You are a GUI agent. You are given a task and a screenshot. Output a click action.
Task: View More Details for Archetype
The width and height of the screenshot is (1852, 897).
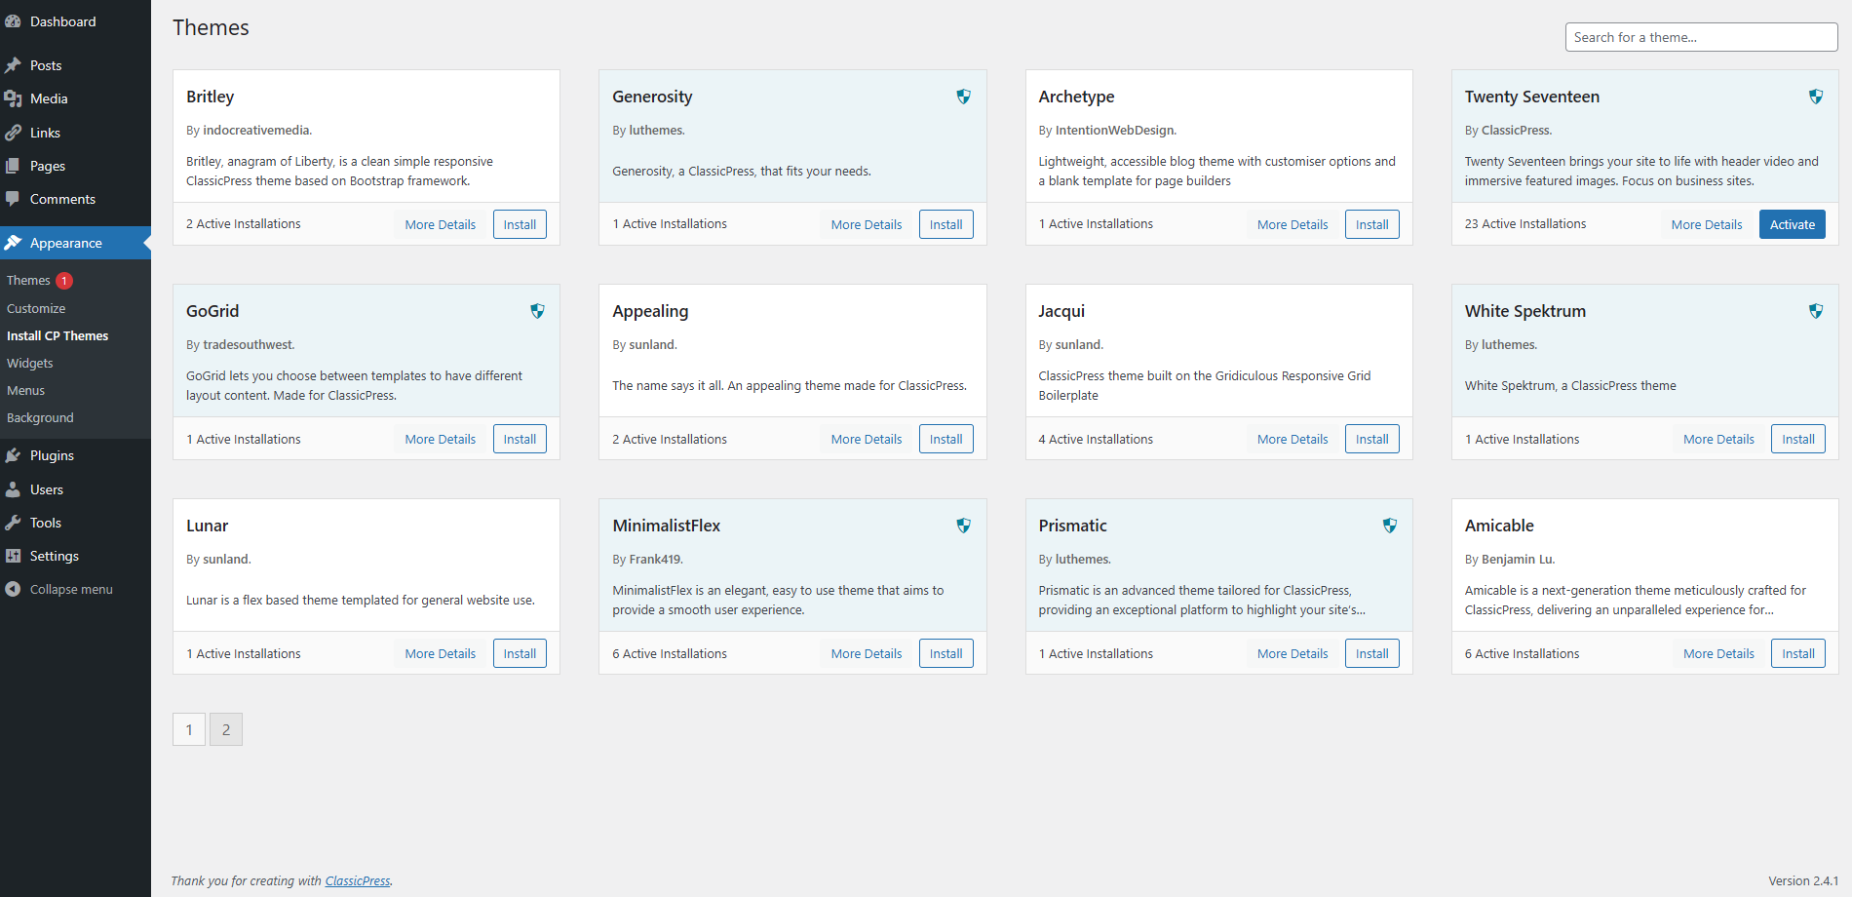click(x=1293, y=224)
